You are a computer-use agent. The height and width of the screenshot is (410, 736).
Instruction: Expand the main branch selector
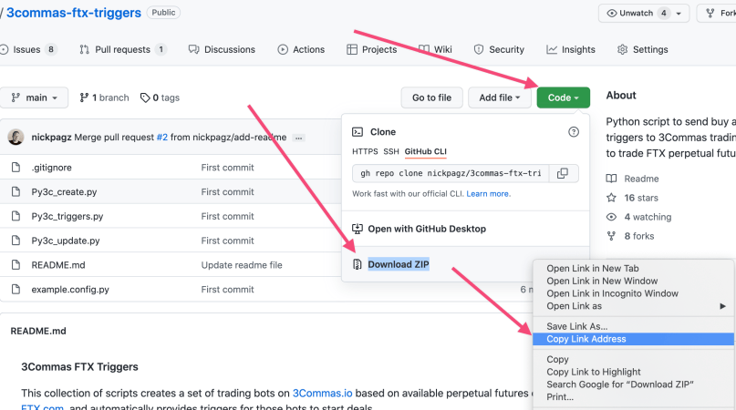34,97
